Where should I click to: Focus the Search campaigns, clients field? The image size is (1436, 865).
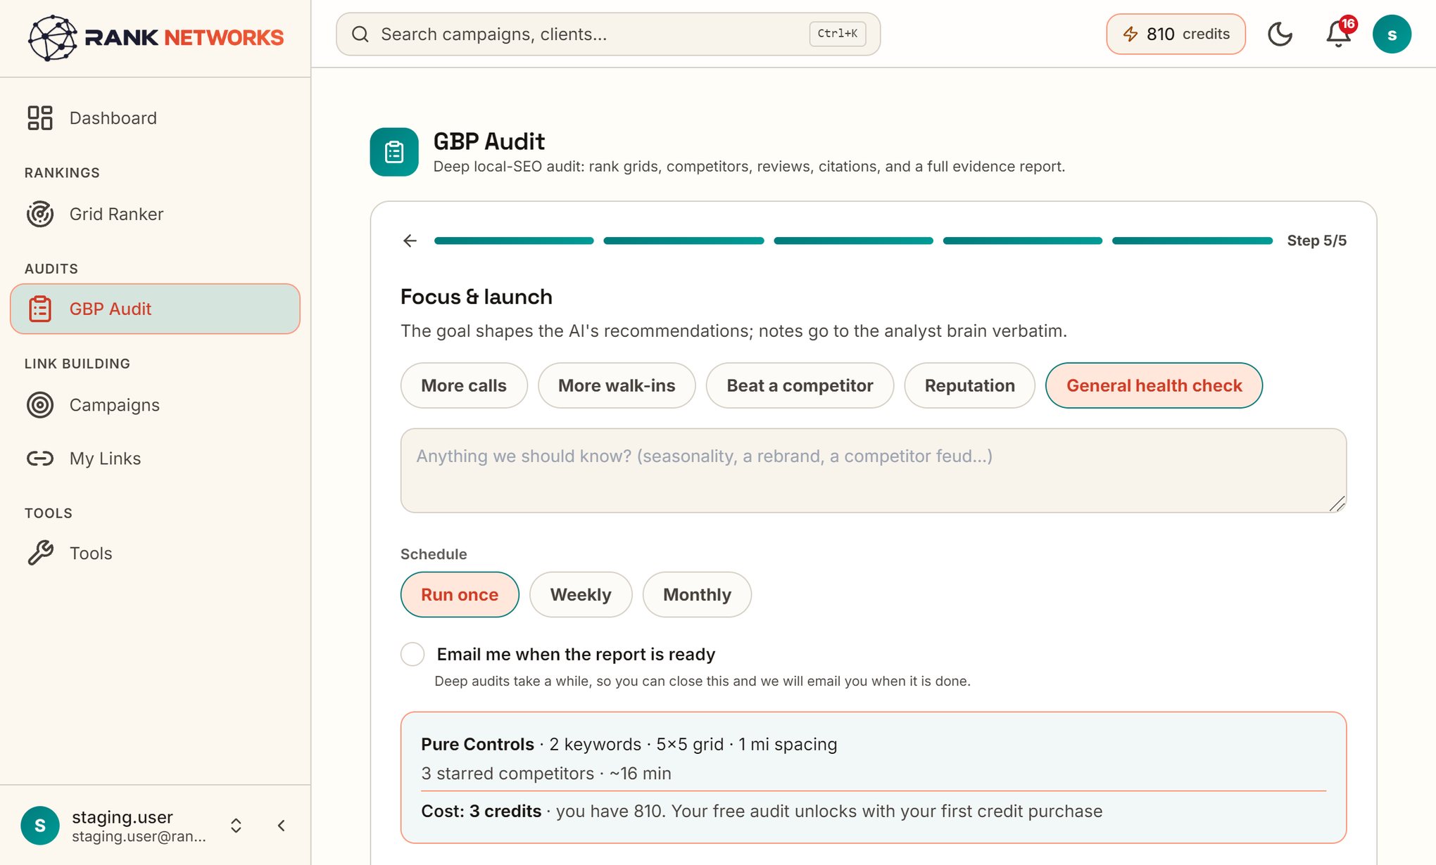pyautogui.click(x=608, y=34)
